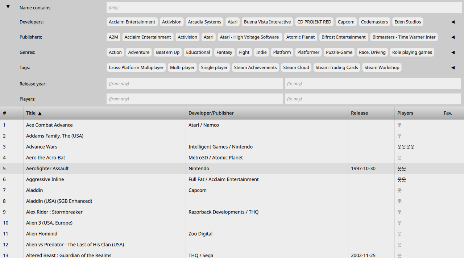Filter by developer Arcadia Systems

click(204, 22)
